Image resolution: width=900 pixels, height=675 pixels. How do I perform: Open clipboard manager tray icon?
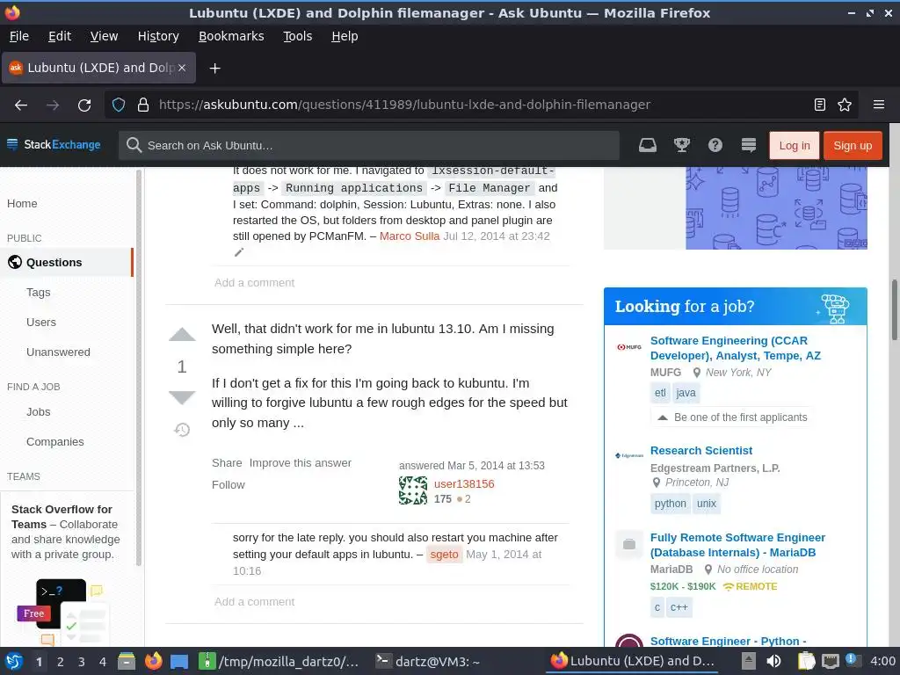pos(806,661)
